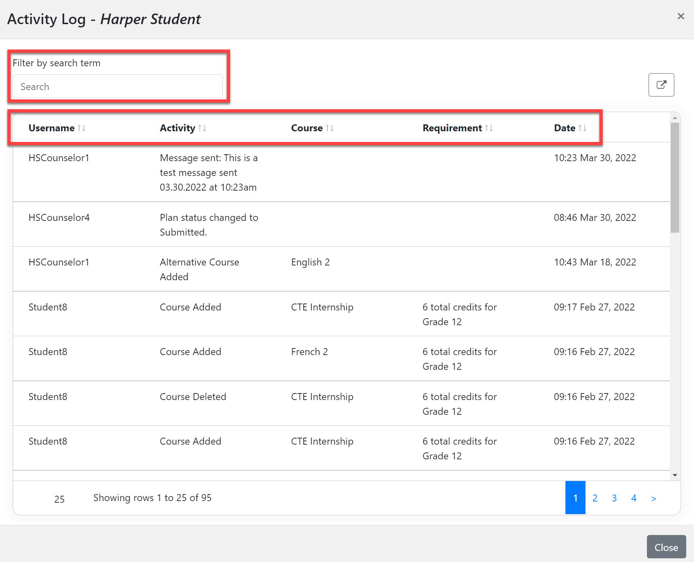Select the HSCounselor4 username cell
Viewport: 694px width, 562px height.
(59, 217)
